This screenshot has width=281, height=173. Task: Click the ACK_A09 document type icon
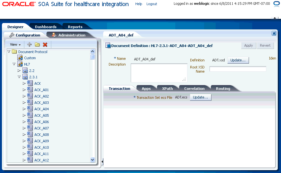point(30,141)
